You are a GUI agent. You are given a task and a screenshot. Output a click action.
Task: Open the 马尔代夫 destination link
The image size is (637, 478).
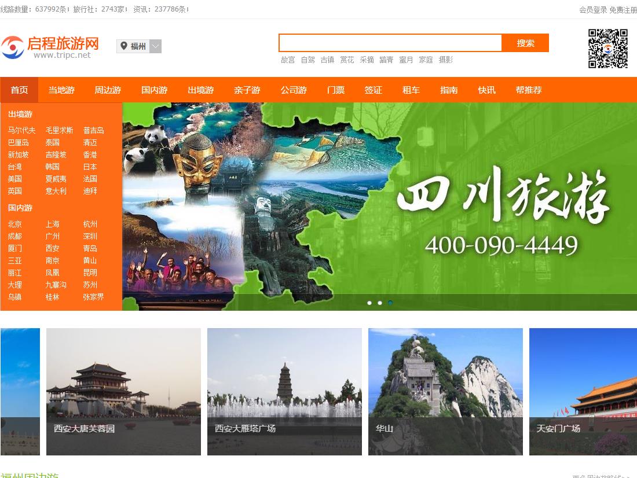(x=21, y=130)
